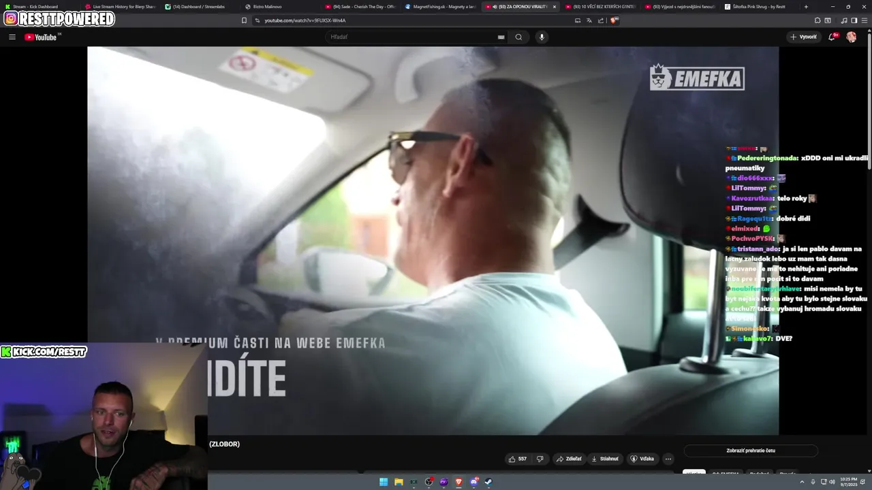Toggle browser sidebar panel icon
Viewport: 872px width, 490px height.
tap(854, 20)
